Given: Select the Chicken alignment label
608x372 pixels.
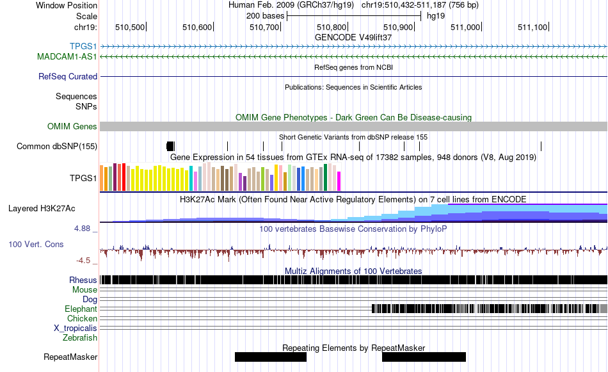Looking at the screenshot, I should click(82, 318).
